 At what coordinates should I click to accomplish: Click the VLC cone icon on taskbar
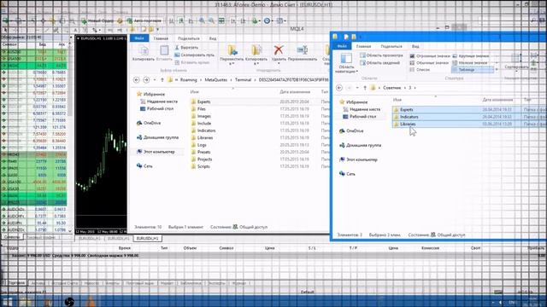(91, 301)
